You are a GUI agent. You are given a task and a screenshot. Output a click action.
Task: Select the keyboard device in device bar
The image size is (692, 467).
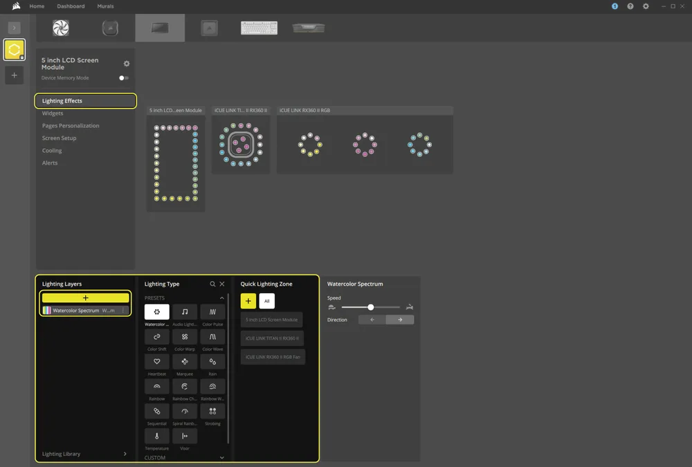[259, 28]
